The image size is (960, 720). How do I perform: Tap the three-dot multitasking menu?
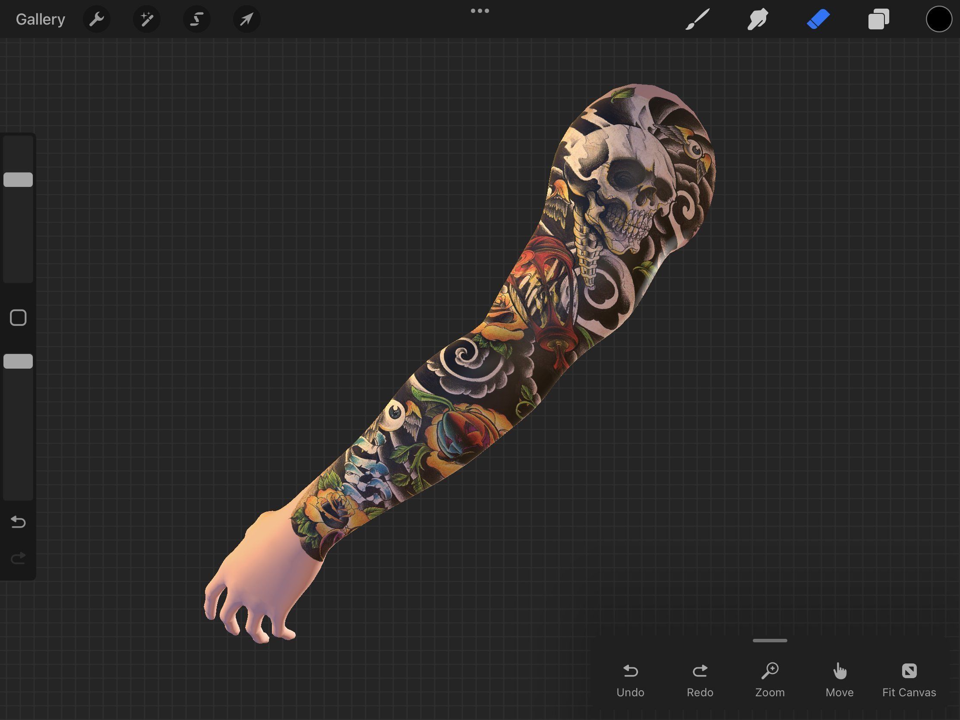(480, 11)
